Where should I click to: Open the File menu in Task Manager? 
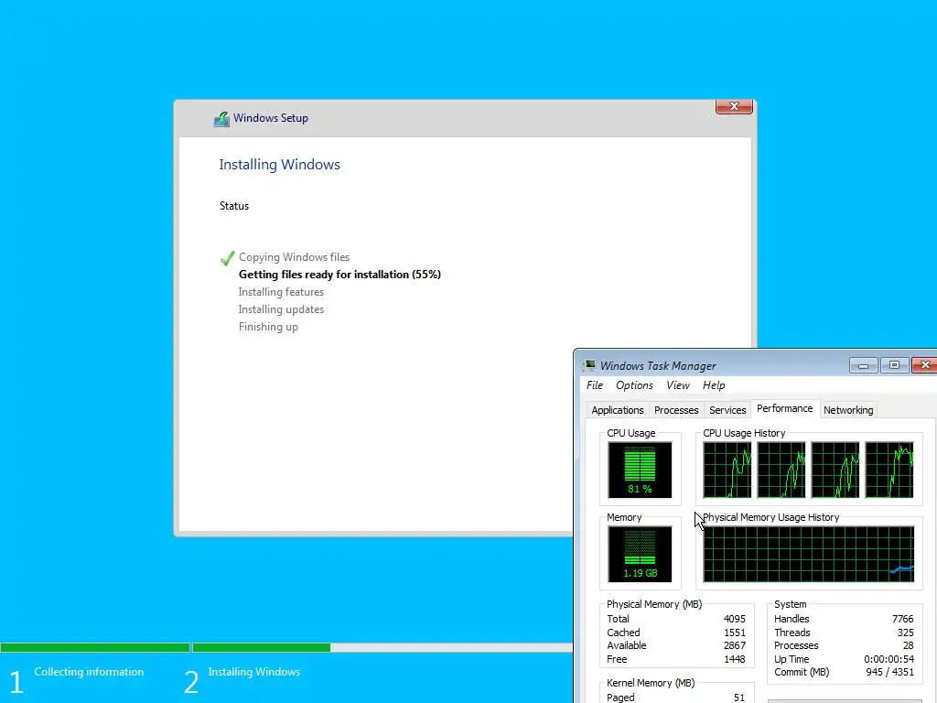point(595,385)
